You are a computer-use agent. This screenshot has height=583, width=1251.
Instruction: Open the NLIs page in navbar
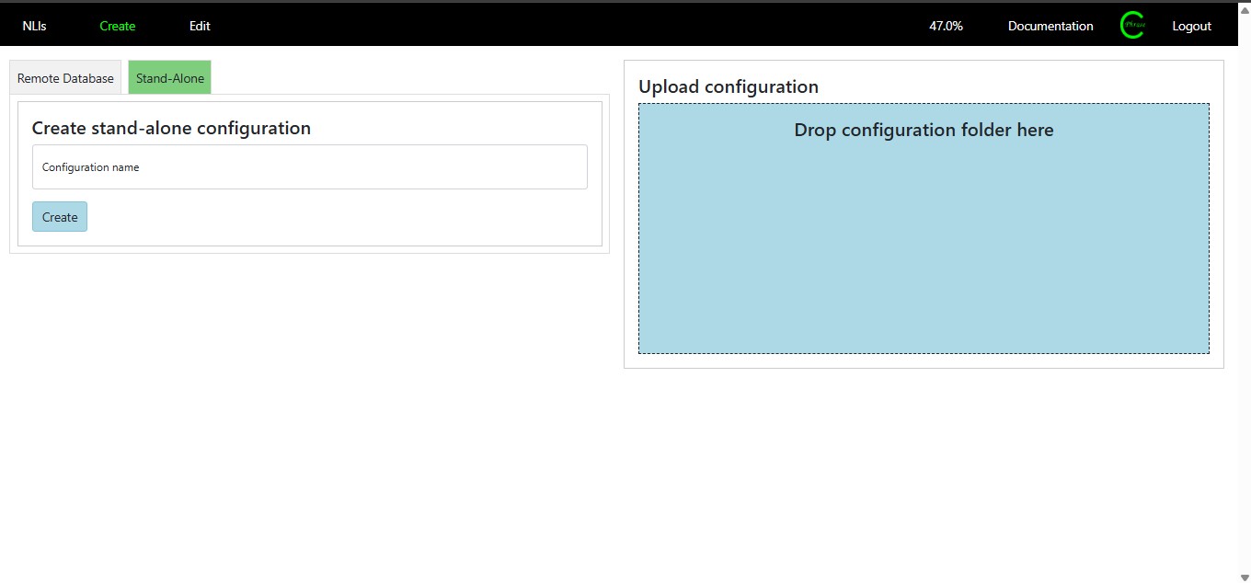point(35,26)
